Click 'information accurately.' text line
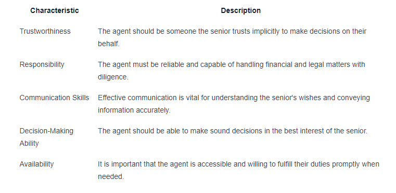 click(134, 111)
